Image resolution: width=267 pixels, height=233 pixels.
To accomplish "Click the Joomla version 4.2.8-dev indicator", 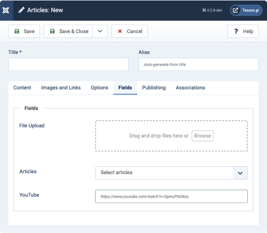I will point(212,10).
